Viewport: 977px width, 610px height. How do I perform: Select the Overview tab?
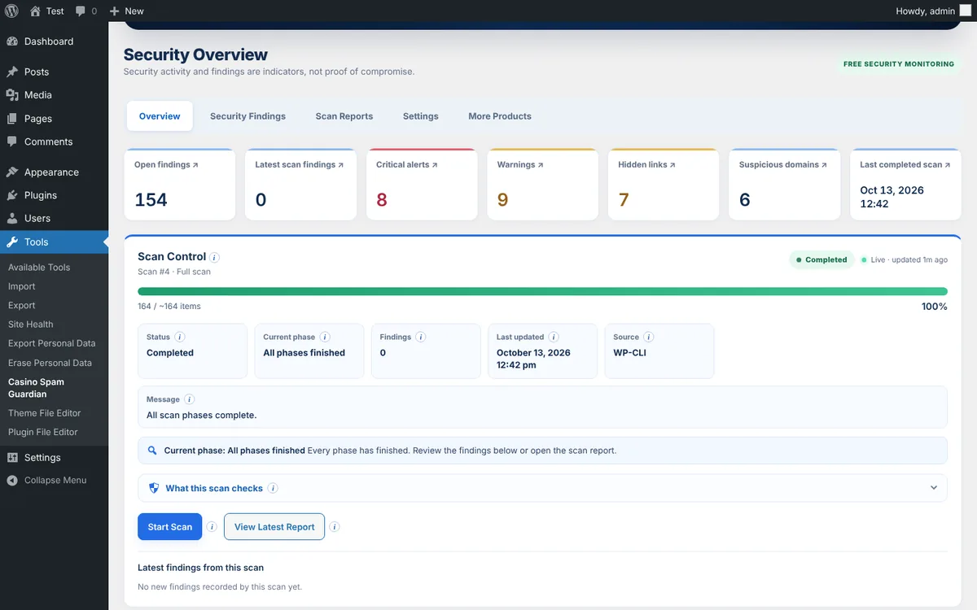(x=160, y=116)
